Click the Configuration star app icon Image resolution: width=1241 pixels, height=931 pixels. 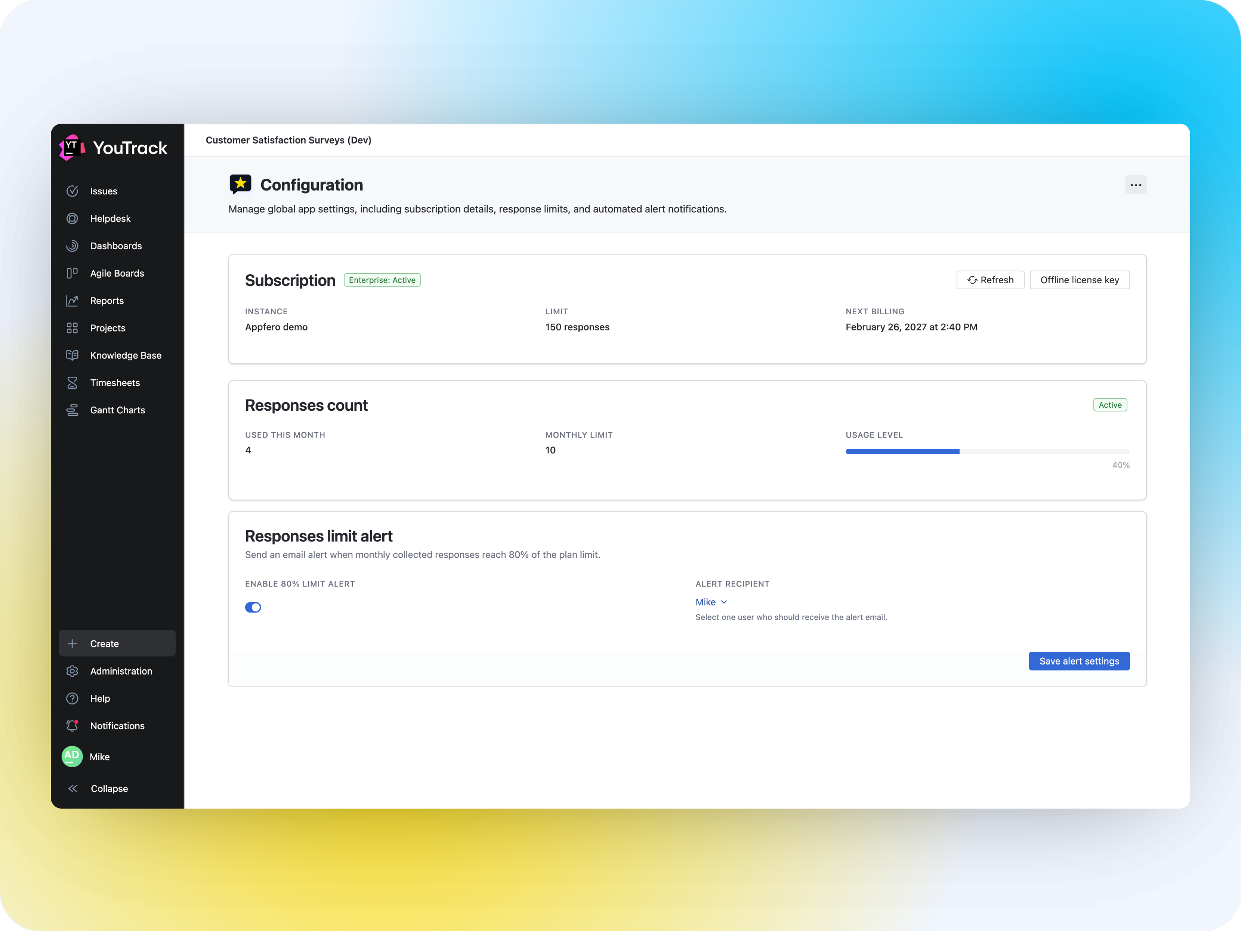[x=240, y=184]
